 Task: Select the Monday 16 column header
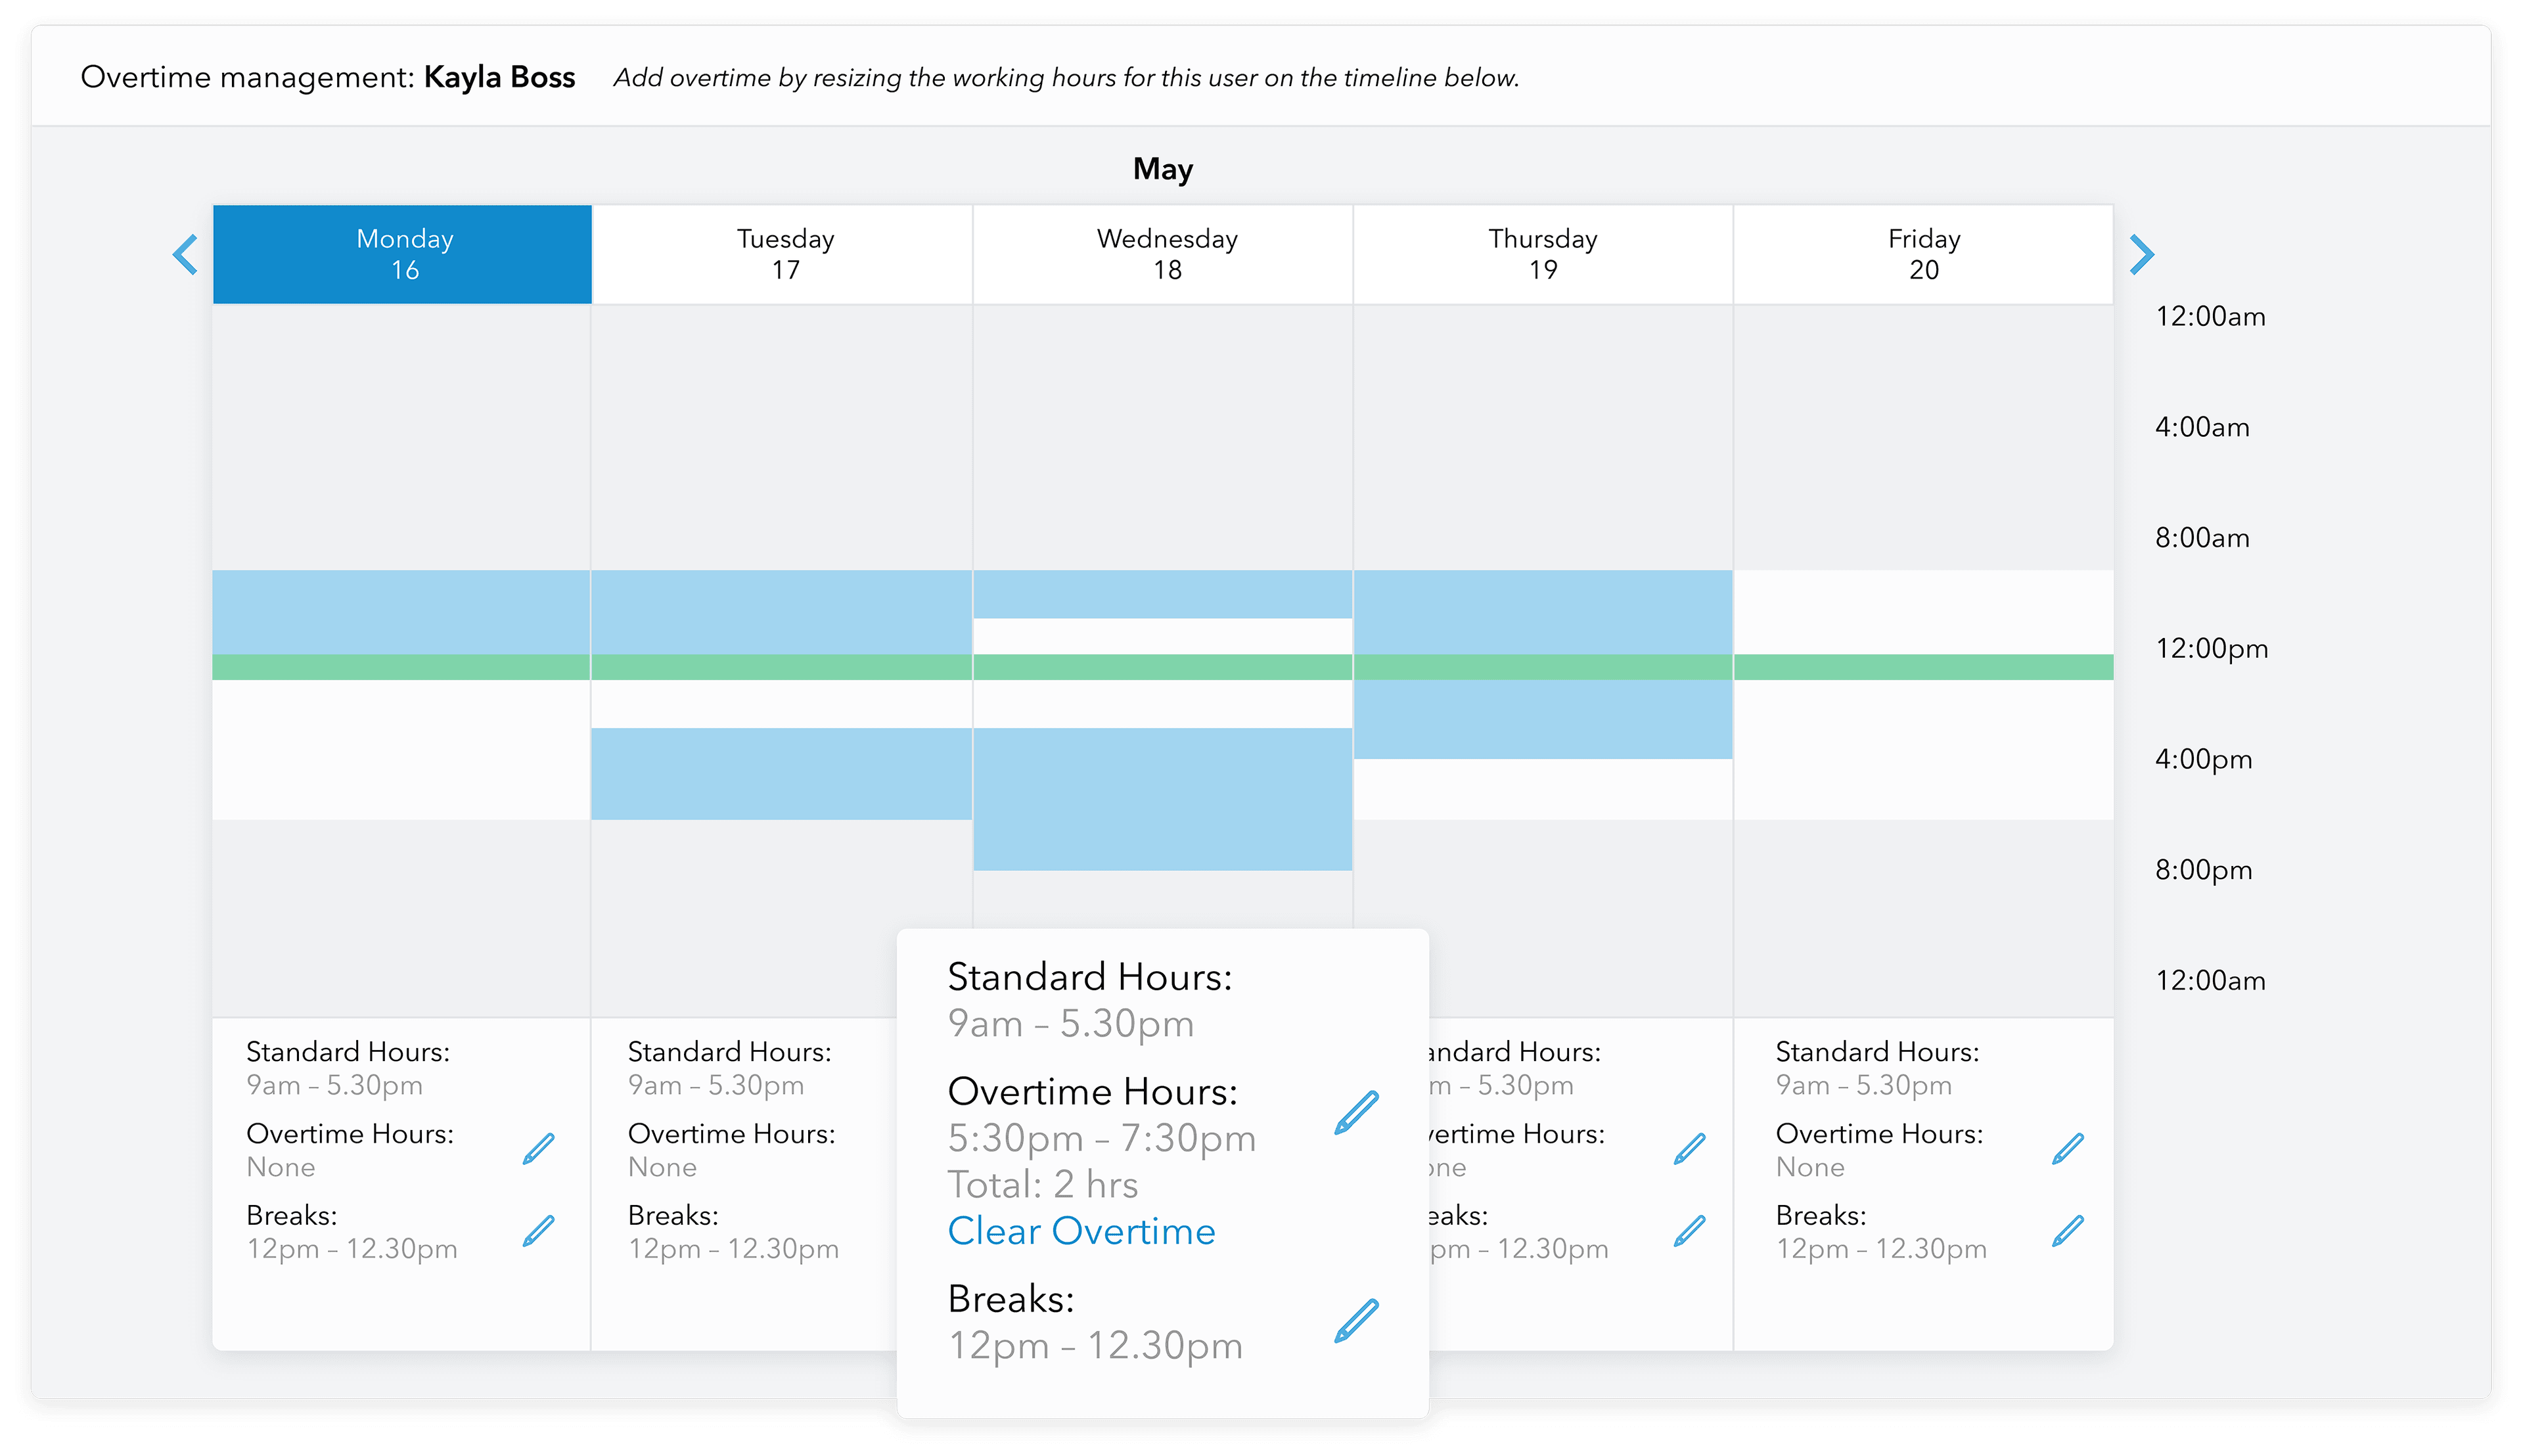[403, 254]
